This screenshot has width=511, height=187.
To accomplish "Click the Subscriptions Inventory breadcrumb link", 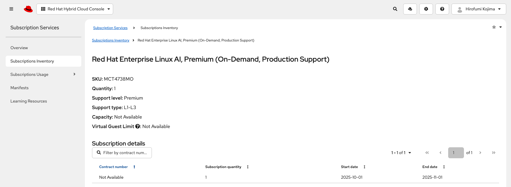I will coord(110,40).
